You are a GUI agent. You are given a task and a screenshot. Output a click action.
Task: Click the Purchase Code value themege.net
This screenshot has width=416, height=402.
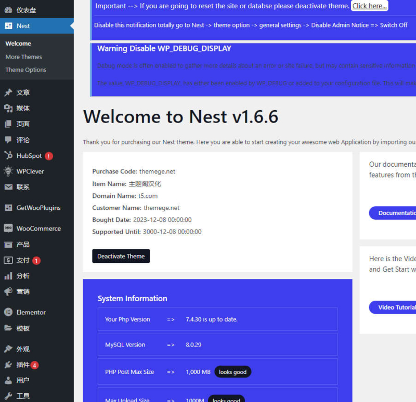tap(157, 171)
